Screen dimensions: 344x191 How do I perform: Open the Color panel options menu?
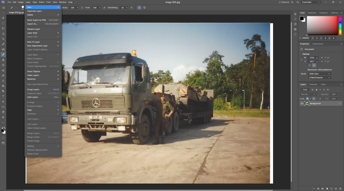341,13
